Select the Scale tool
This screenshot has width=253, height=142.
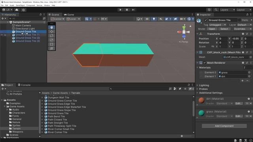(x=52, y=40)
